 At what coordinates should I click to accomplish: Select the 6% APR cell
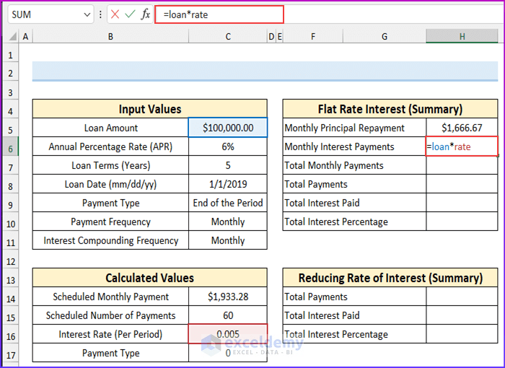point(228,146)
